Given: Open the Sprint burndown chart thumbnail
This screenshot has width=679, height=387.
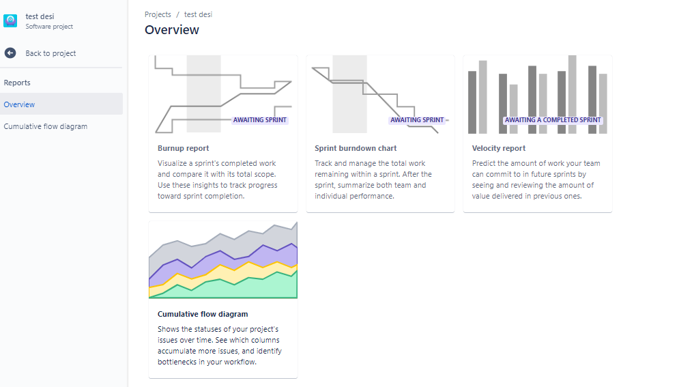Looking at the screenshot, I should click(x=380, y=94).
